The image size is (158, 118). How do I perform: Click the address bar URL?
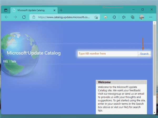(x=64, y=17)
